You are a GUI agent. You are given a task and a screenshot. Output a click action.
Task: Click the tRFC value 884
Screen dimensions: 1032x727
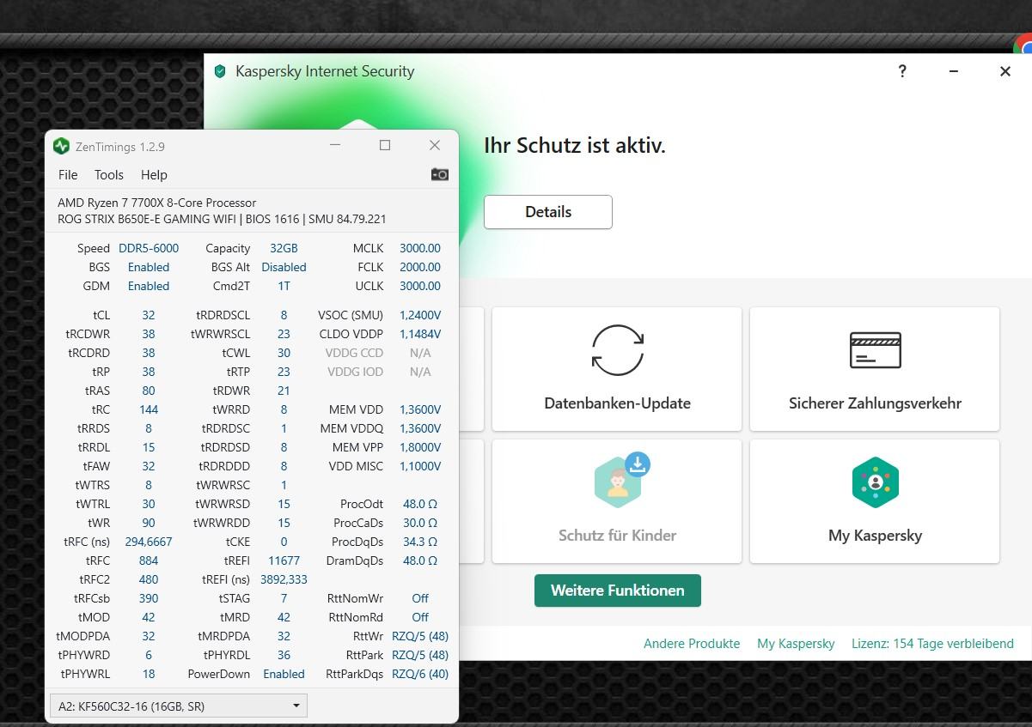(x=149, y=560)
